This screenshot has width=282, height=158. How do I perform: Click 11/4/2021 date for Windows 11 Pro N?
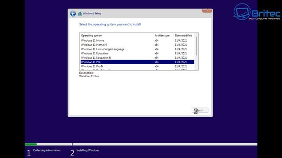(181, 66)
